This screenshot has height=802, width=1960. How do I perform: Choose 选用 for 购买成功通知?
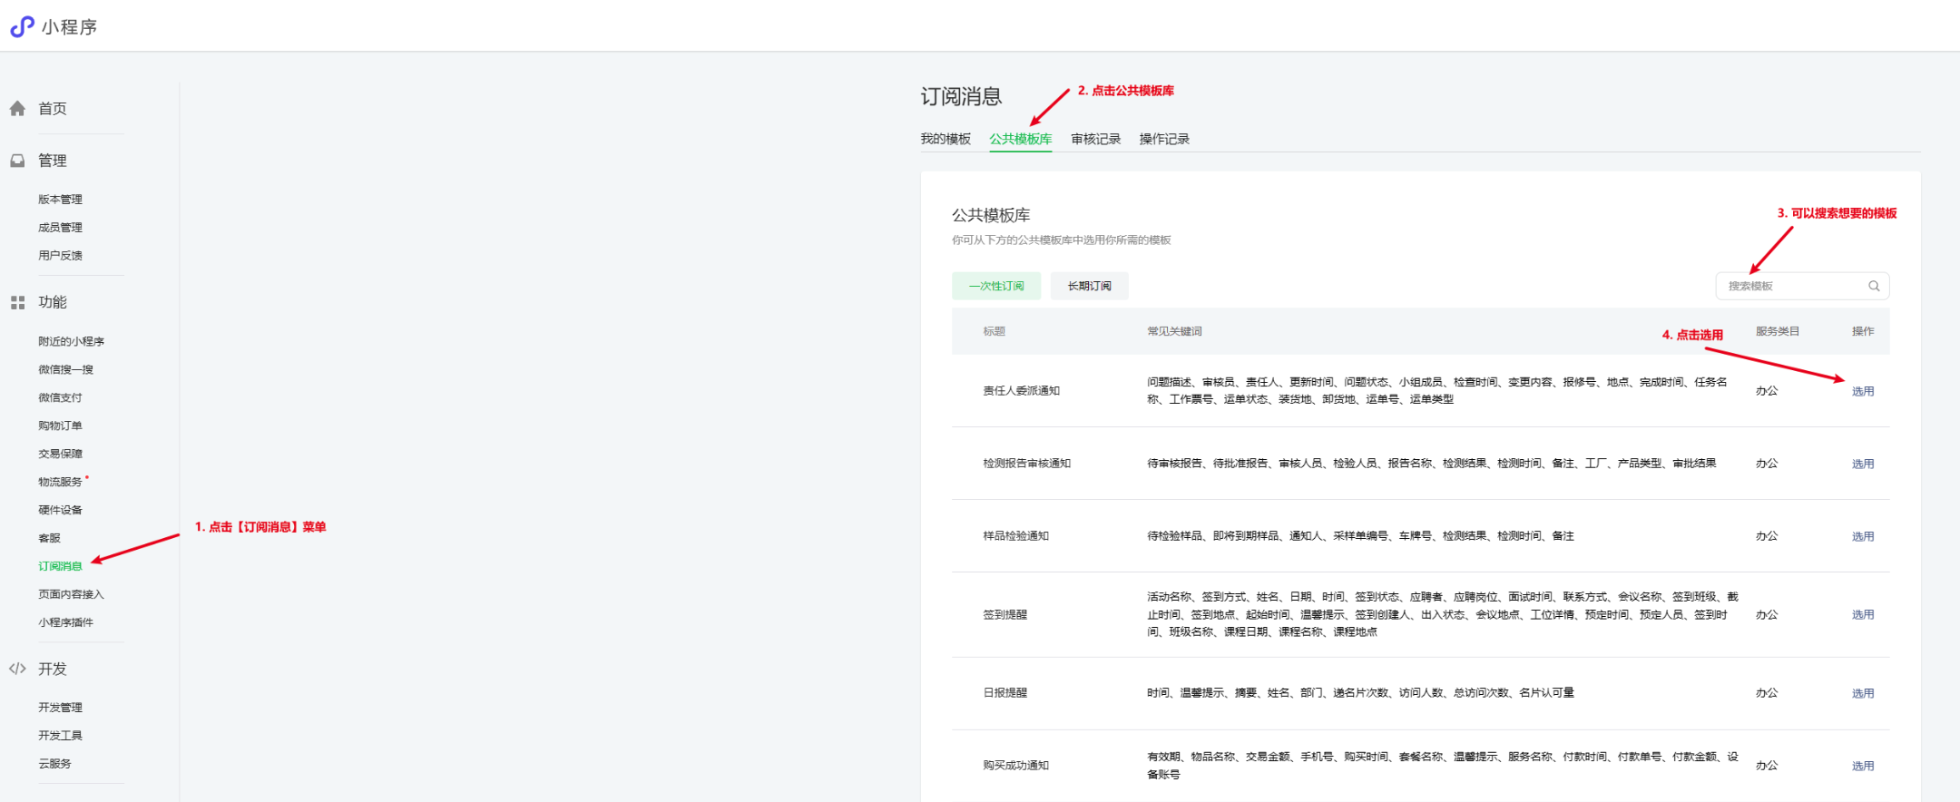pos(1862,766)
